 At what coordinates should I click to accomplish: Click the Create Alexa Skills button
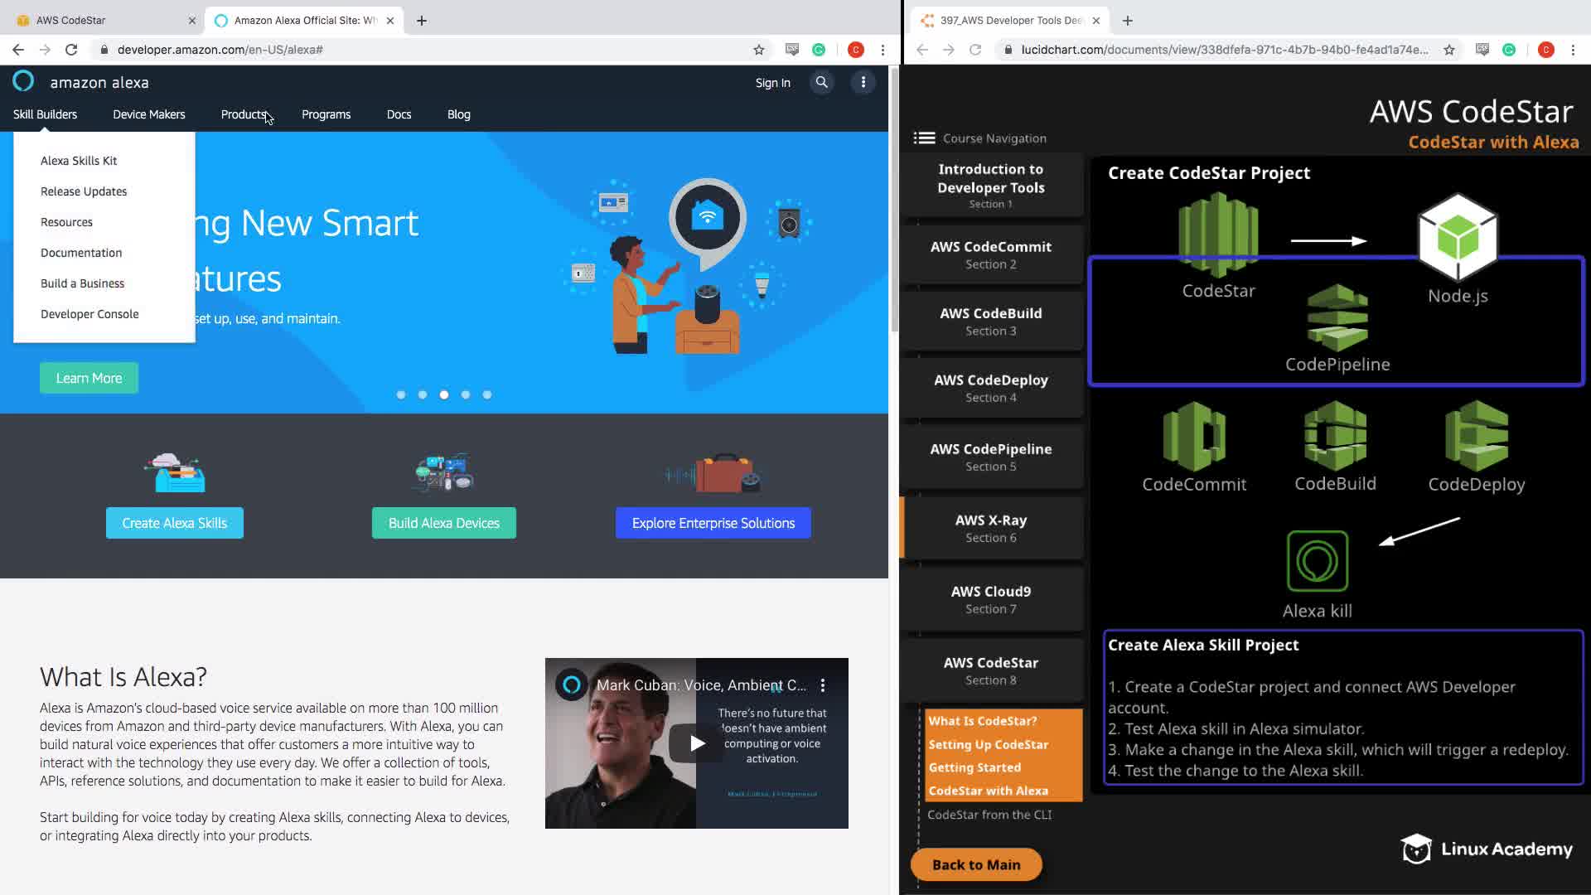175,523
